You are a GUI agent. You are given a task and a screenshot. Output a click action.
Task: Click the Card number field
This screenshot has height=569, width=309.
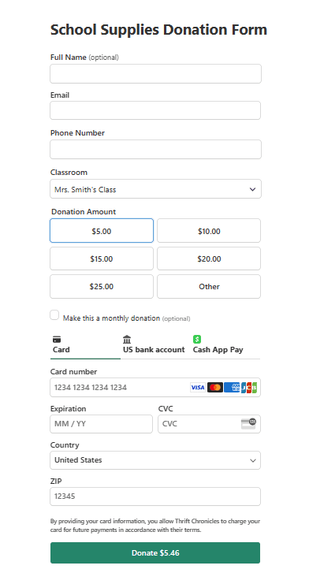pos(155,388)
